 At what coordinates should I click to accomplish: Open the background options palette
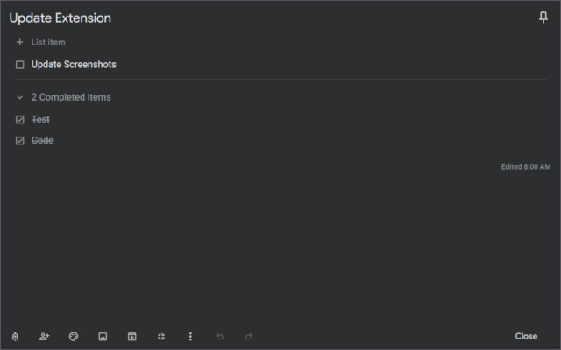74,336
